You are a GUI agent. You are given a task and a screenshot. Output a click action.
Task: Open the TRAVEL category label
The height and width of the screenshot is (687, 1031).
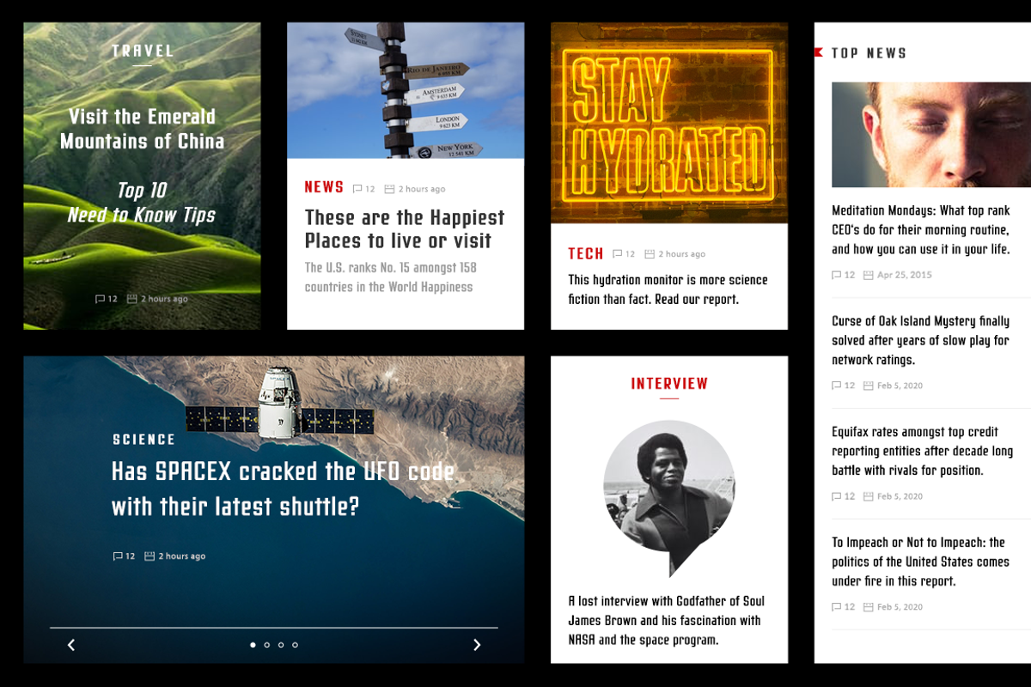point(143,51)
